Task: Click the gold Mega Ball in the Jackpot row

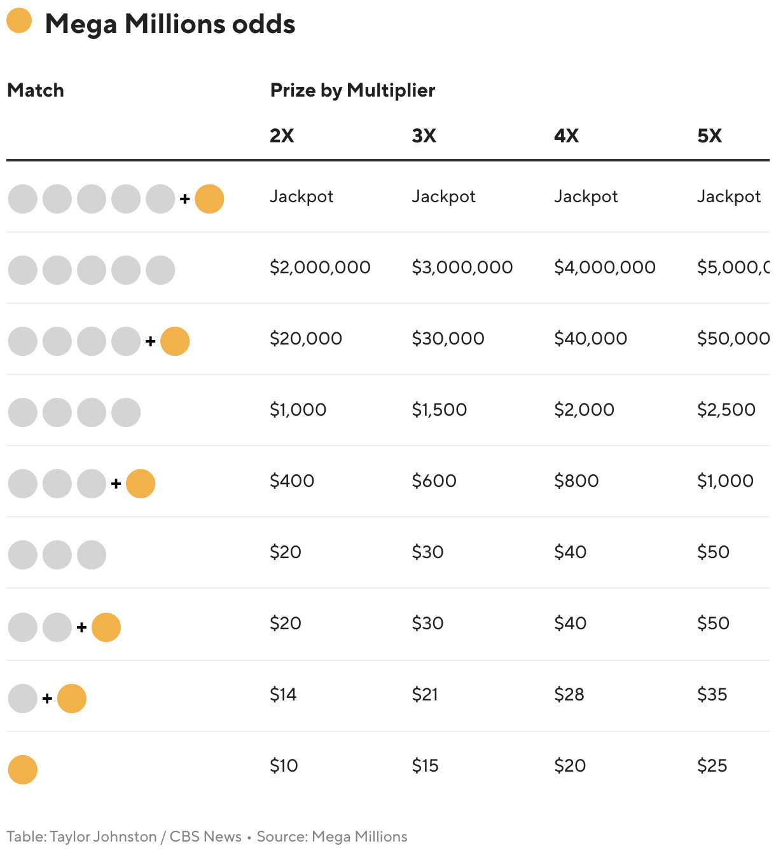Action: point(209,199)
